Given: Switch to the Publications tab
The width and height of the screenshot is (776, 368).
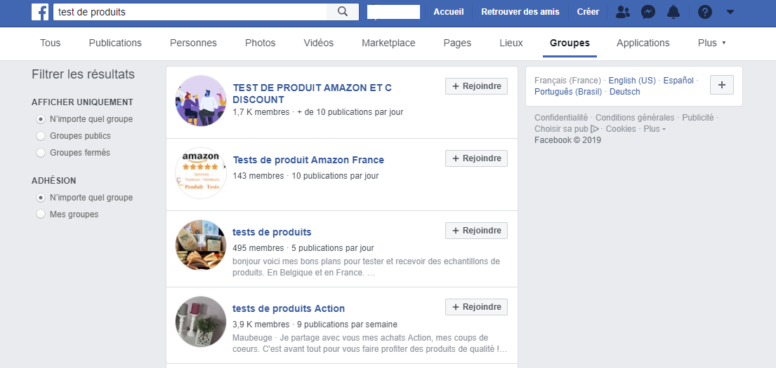Looking at the screenshot, I should [115, 43].
